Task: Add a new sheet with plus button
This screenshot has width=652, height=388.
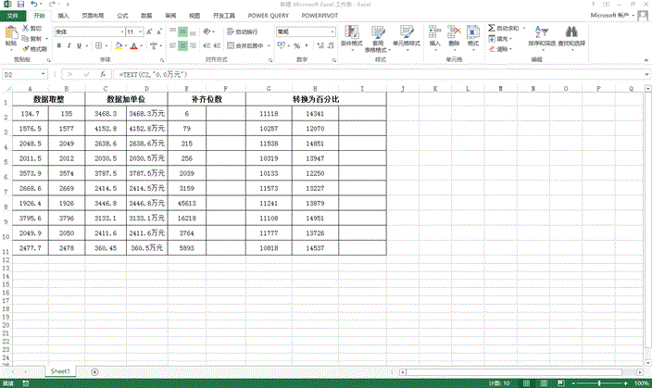Action: coord(95,370)
